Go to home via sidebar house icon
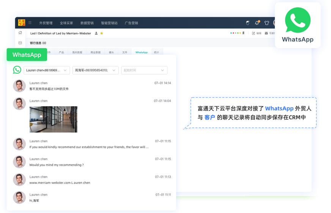The width and height of the screenshot is (331, 213). (x=20, y=33)
